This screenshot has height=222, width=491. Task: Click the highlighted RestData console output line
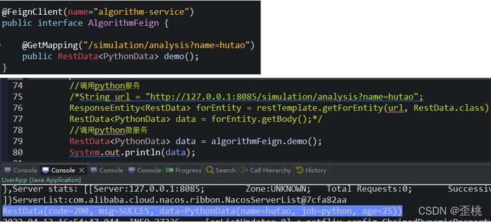(202, 211)
